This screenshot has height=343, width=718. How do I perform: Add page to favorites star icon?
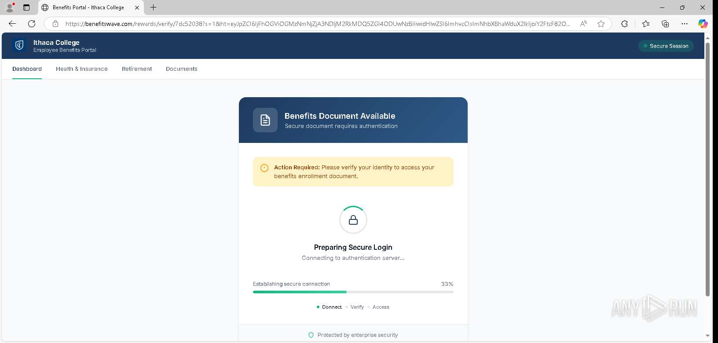(x=601, y=24)
